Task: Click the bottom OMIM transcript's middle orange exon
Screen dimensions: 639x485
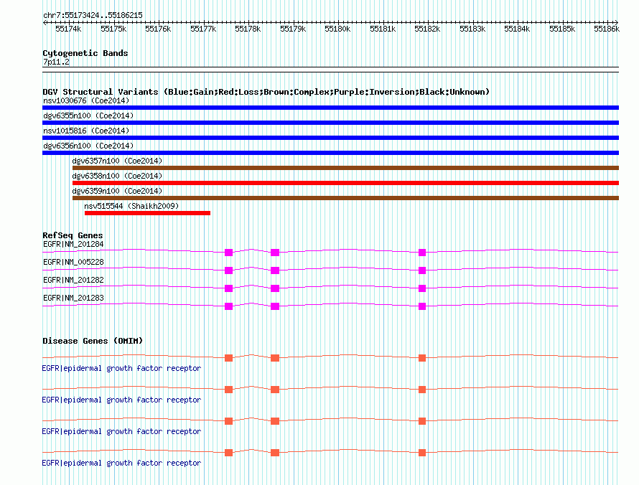Action: tap(275, 453)
